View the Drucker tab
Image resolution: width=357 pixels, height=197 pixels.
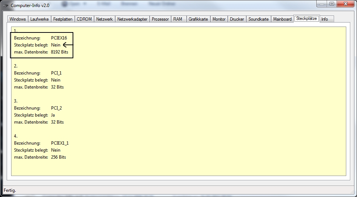pos(237,19)
